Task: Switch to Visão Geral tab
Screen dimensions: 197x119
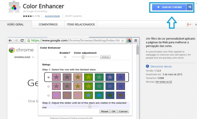Action: pos(15,24)
